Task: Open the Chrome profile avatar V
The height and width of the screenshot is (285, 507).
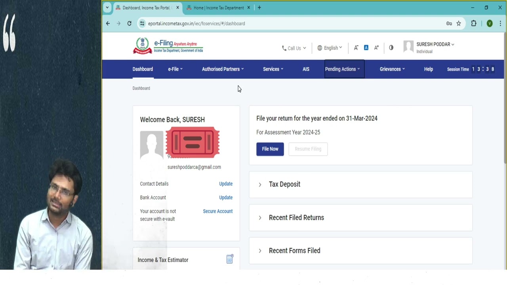Action: [490, 23]
